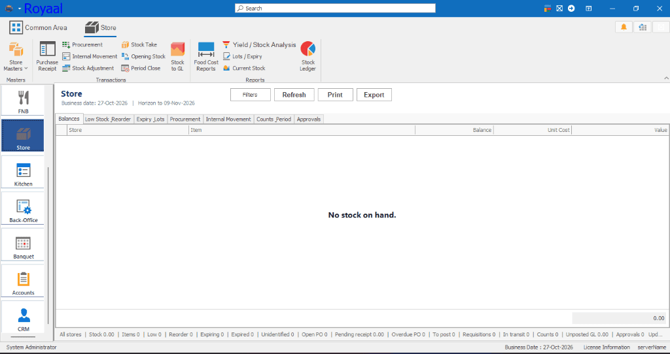This screenshot has width=670, height=354.
Task: Click the white arrow circle in title bar
Action: pos(571,8)
